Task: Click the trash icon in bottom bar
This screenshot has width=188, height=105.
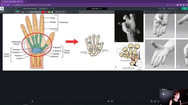Action: coord(32,101)
